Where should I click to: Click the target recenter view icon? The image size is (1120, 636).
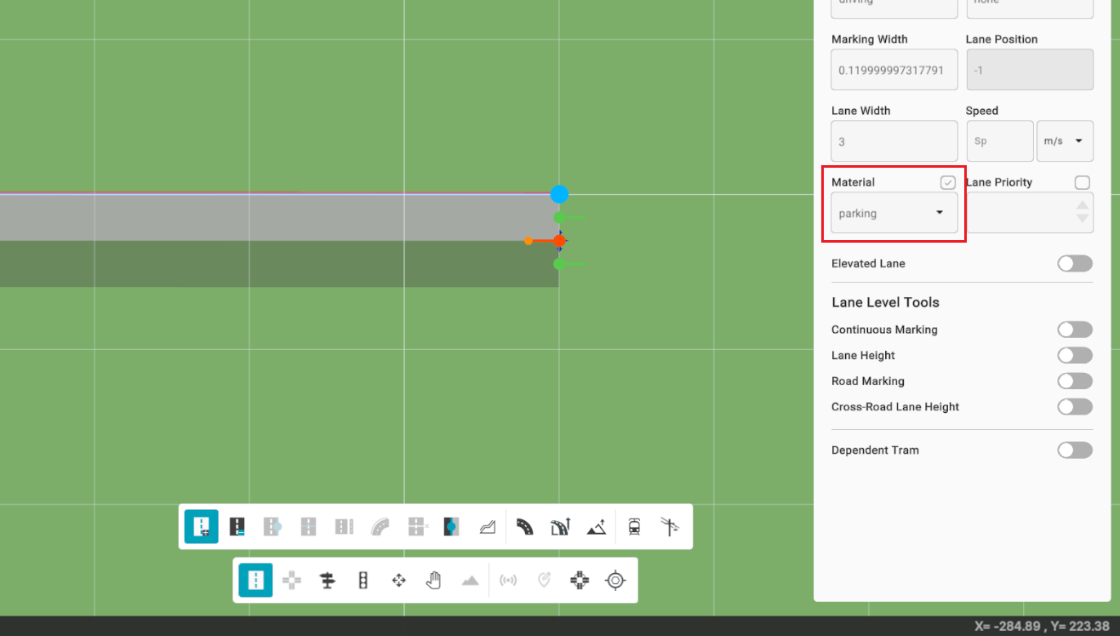pos(615,581)
